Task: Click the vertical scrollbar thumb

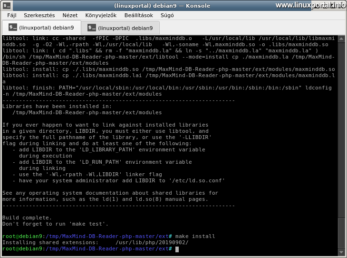Action: point(341,233)
